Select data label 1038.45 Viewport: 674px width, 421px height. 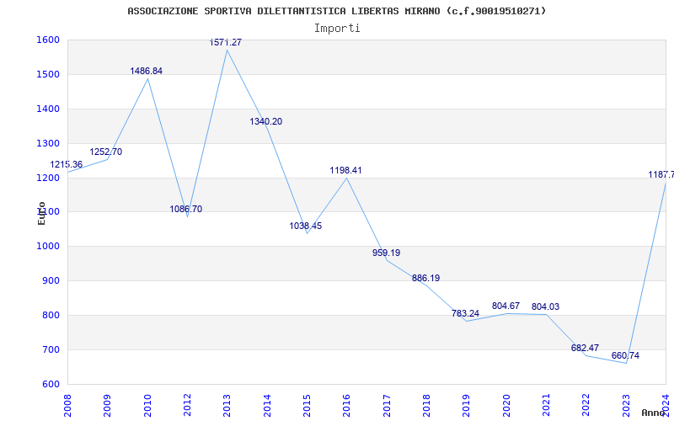tap(305, 226)
